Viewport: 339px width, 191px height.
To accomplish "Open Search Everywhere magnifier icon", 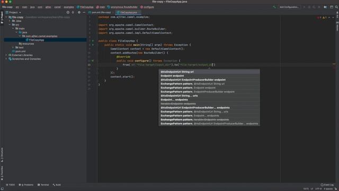I will pos(336,7).
